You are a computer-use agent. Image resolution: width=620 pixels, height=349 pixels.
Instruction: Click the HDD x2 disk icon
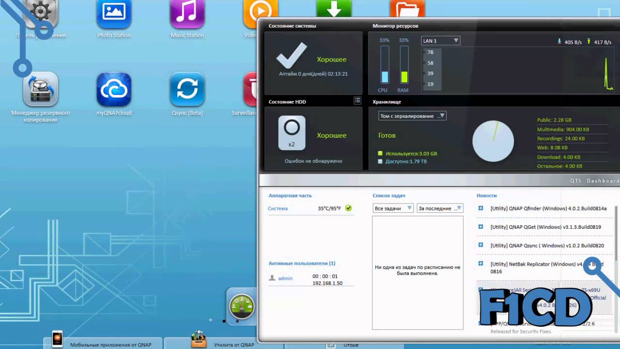(292, 132)
